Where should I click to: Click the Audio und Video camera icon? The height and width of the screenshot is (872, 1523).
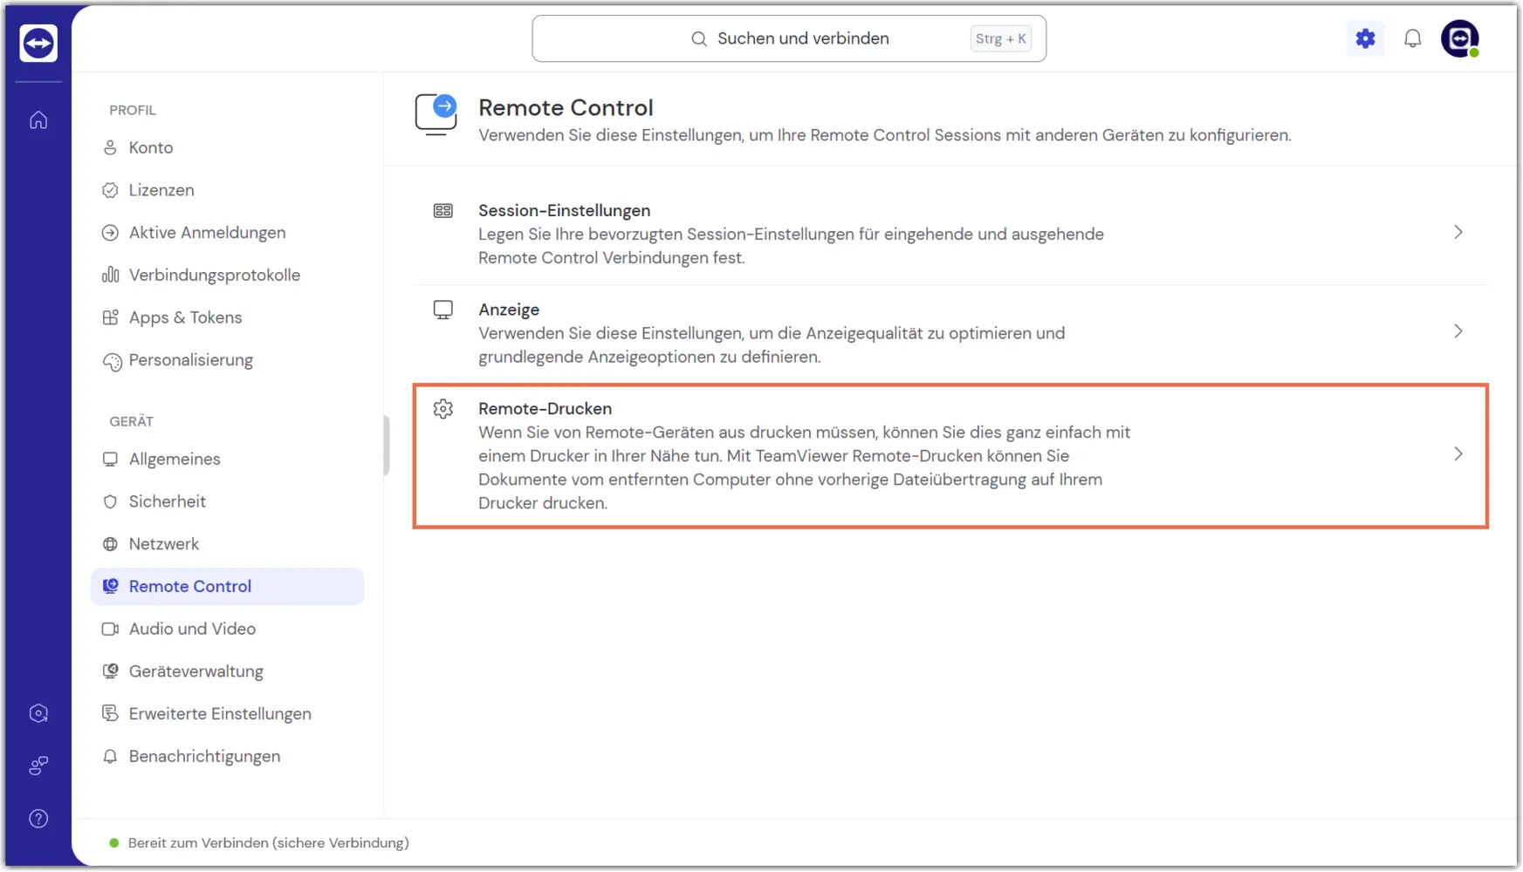click(x=110, y=629)
